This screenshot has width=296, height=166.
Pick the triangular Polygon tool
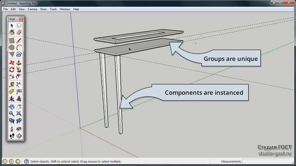(12, 54)
